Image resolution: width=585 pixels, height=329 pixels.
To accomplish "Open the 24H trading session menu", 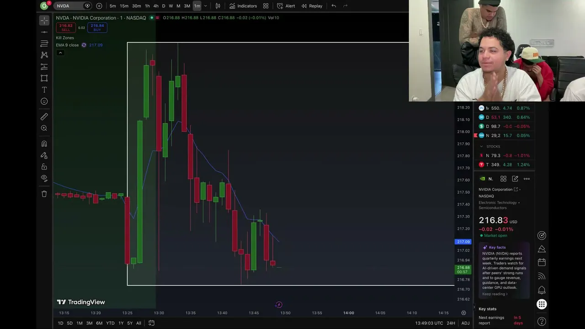I will pos(451,323).
